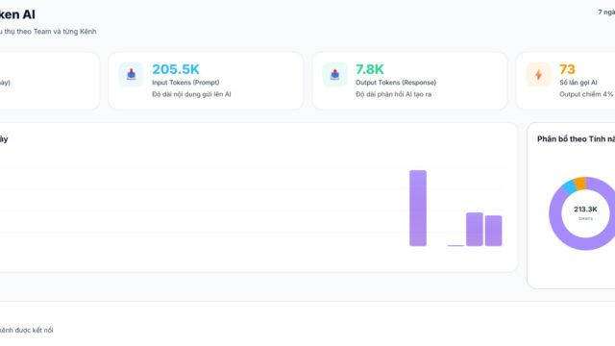Click the Input Tokens (Prompt) label
The width and height of the screenshot is (615, 346).
point(185,83)
